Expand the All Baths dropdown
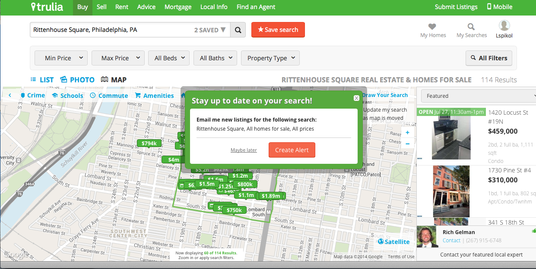The width and height of the screenshot is (536, 269). click(215, 58)
